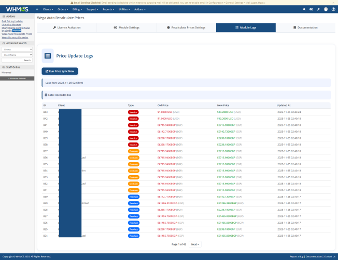The height and width of the screenshot is (260, 338).
Task: Open the search magnifier icon in top bar
Action: [304, 9]
